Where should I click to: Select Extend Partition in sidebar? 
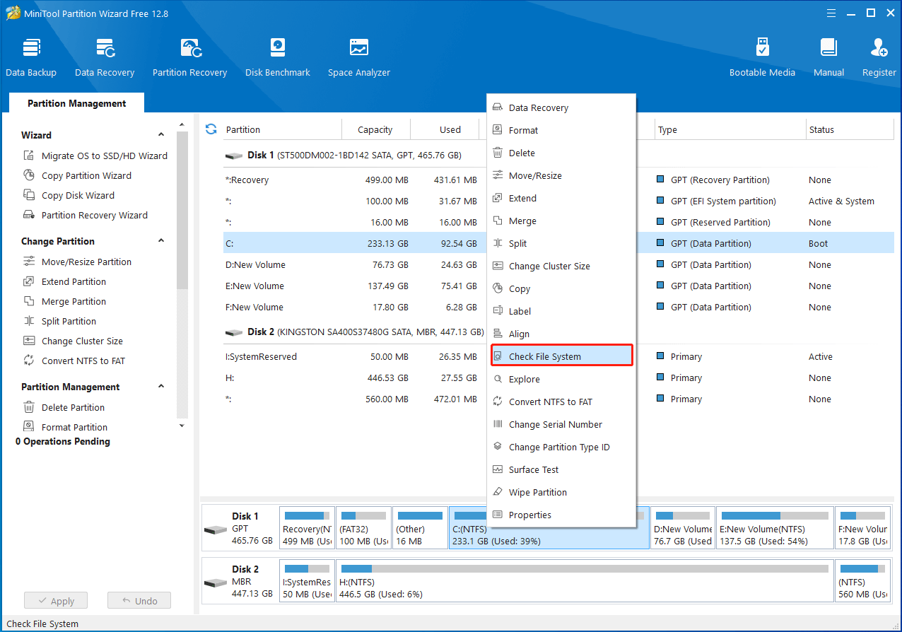pyautogui.click(x=64, y=281)
